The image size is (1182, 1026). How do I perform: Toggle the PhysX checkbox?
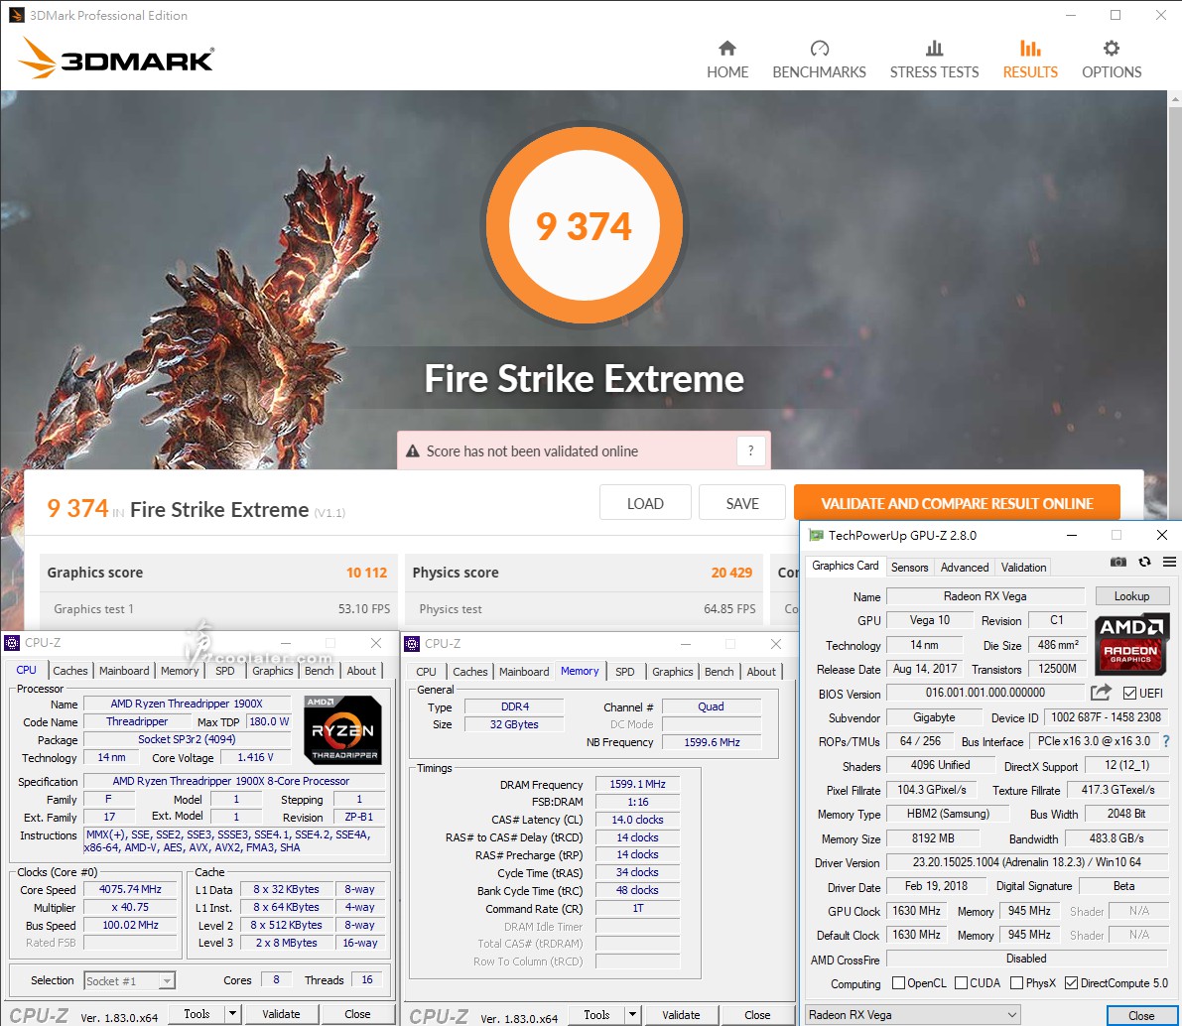(x=1017, y=983)
